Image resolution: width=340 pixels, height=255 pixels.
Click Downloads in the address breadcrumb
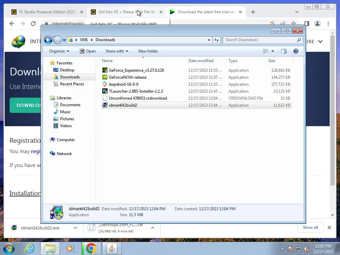coord(105,40)
